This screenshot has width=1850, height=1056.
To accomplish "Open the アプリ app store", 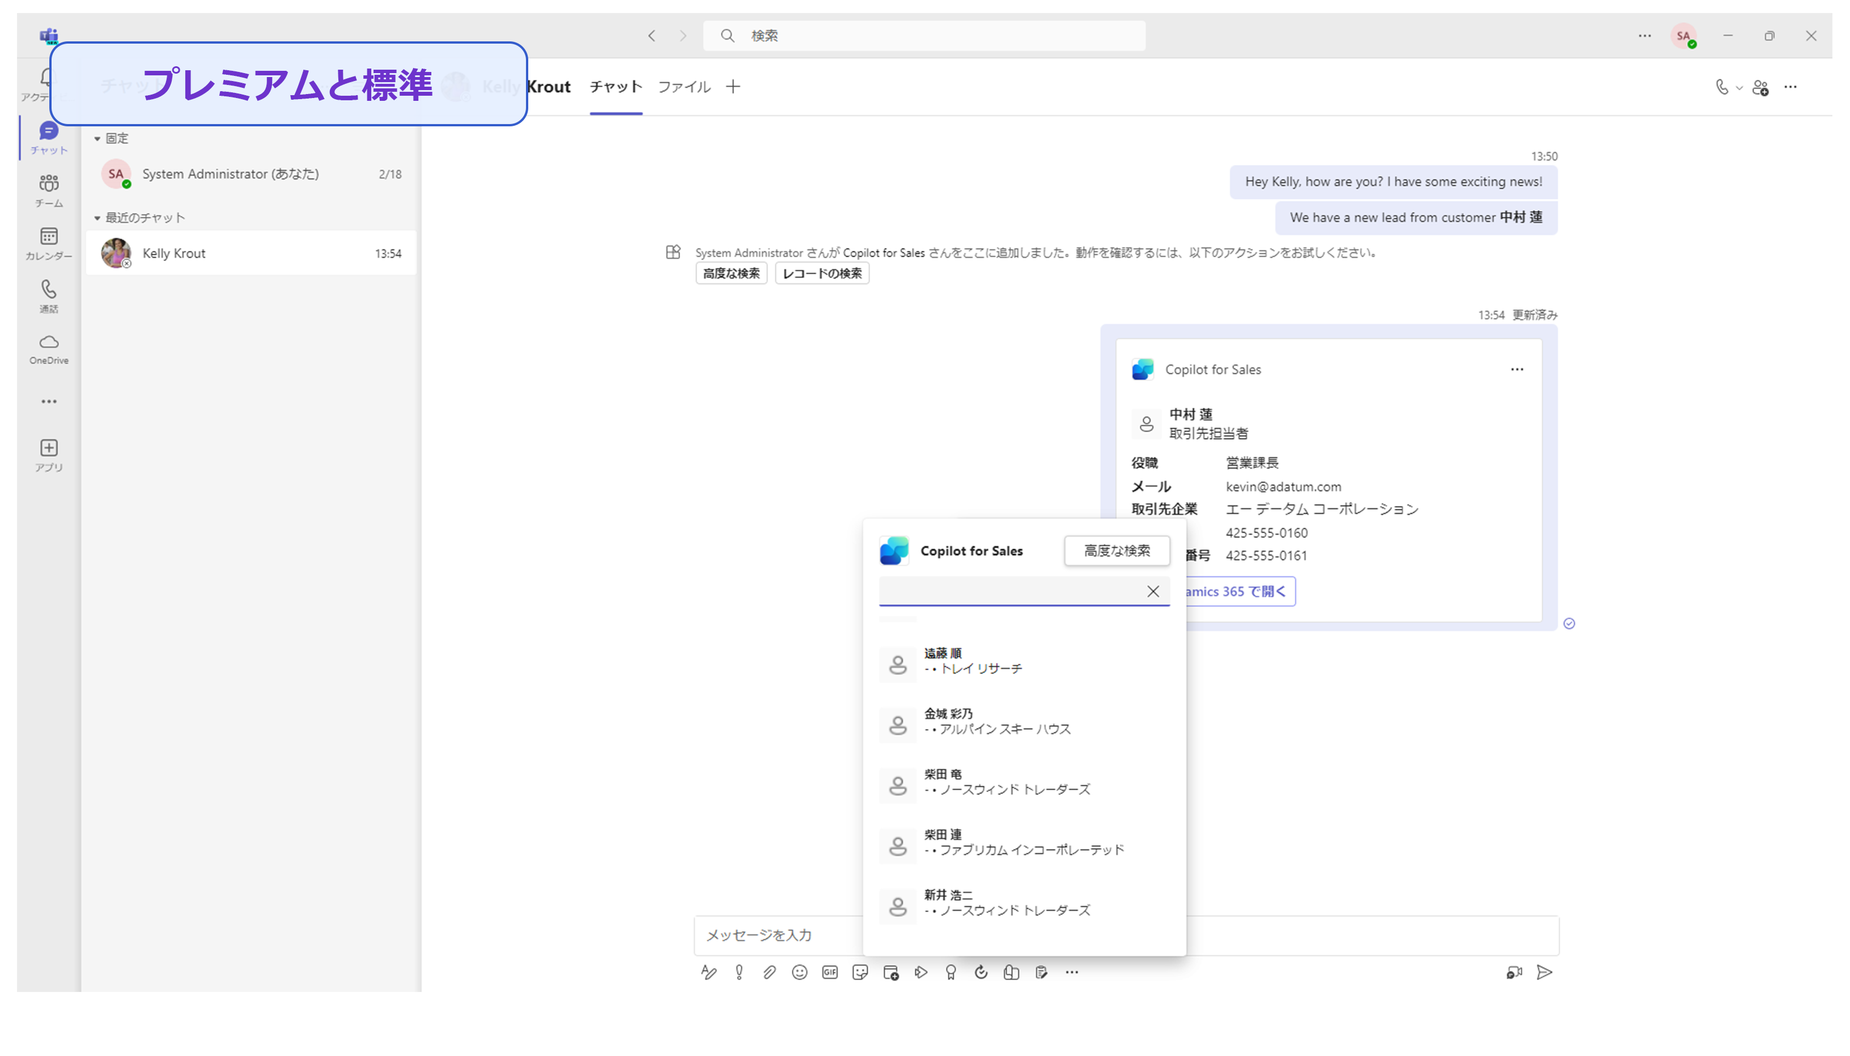I will [x=49, y=455].
